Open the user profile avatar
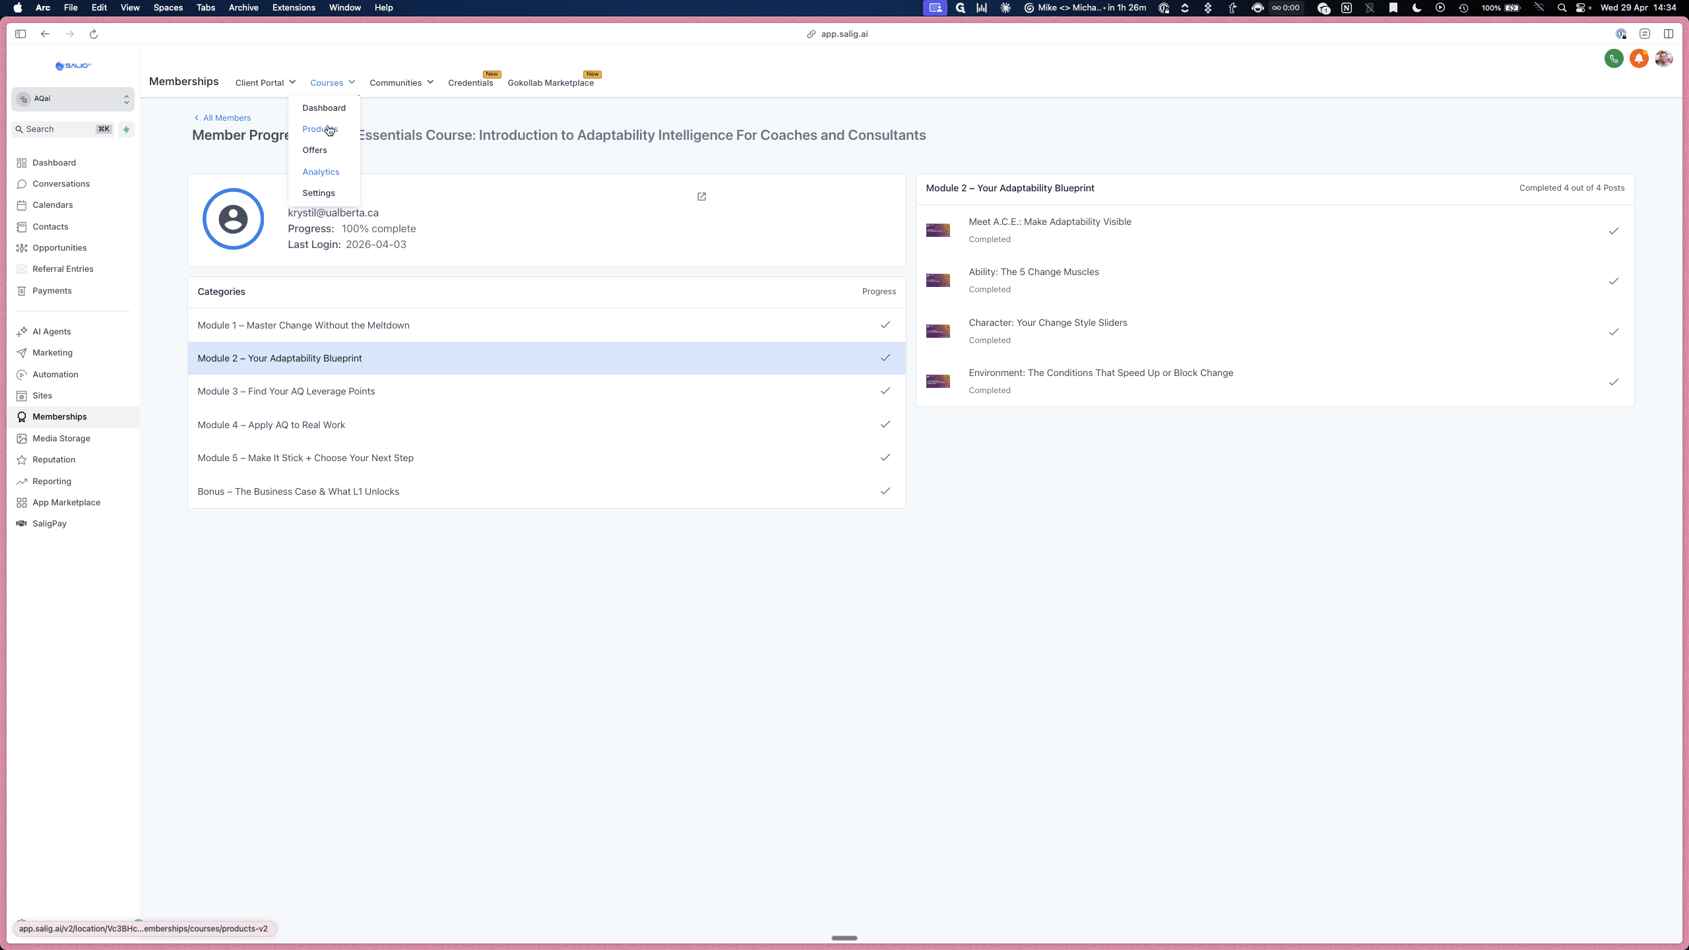The height and width of the screenshot is (950, 1689). [x=1663, y=59]
